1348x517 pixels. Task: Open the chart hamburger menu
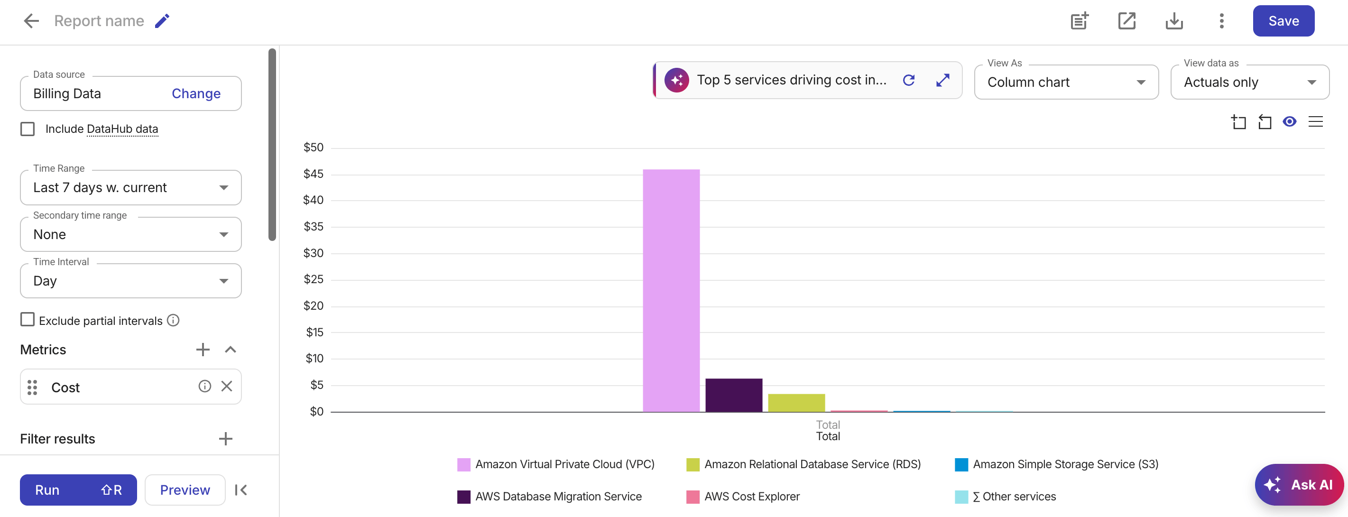tap(1316, 122)
